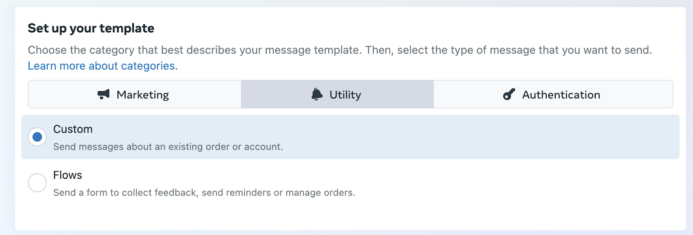Viewport: 693px width, 235px height.
Task: Click the Choose the category instruction text
Action: click(x=340, y=50)
